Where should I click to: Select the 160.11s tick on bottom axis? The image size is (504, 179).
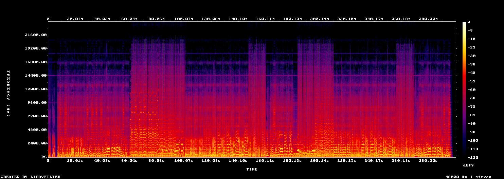265,160
